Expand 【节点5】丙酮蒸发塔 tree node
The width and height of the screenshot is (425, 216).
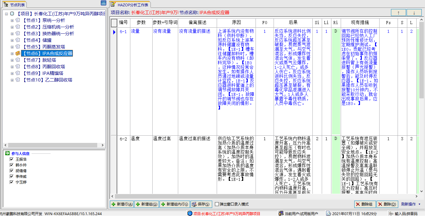coord(12,47)
